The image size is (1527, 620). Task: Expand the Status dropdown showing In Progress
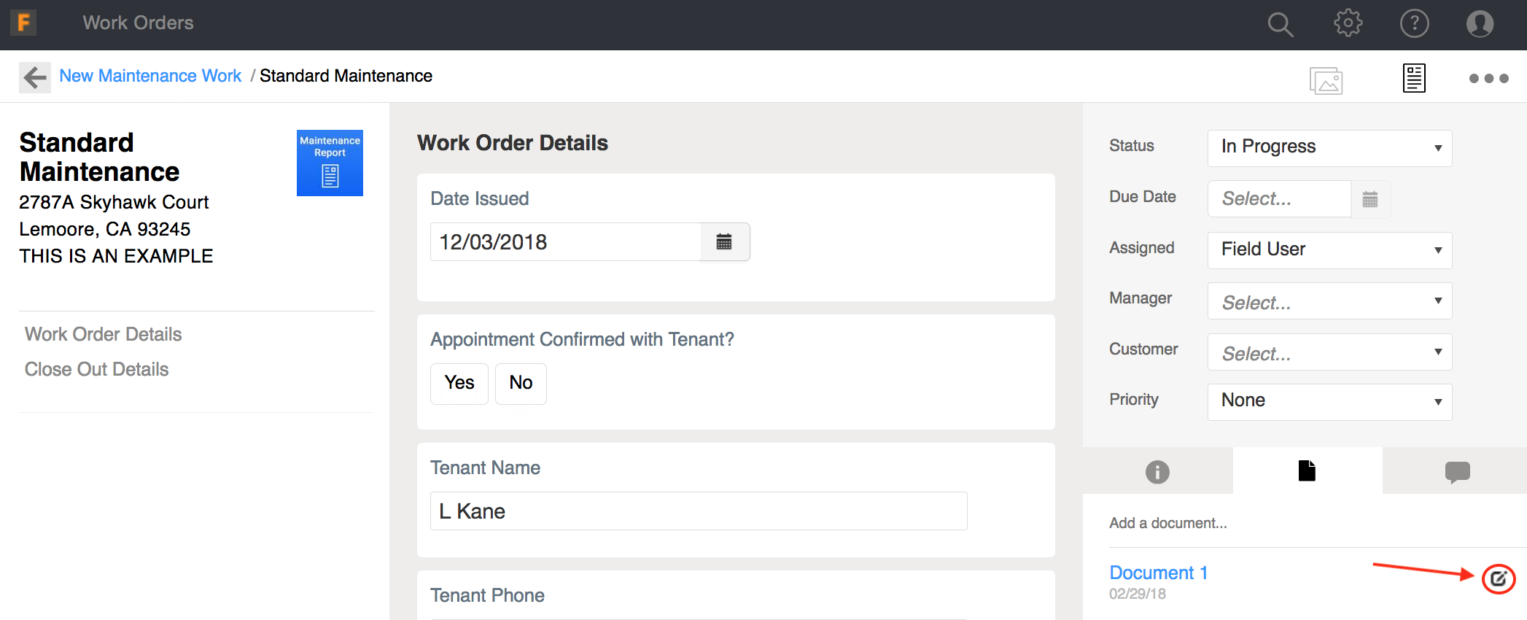point(1329,147)
